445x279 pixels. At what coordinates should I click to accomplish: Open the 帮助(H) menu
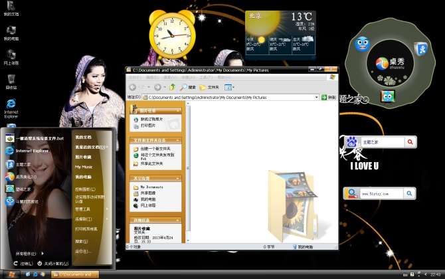pyautogui.click(x=224, y=77)
